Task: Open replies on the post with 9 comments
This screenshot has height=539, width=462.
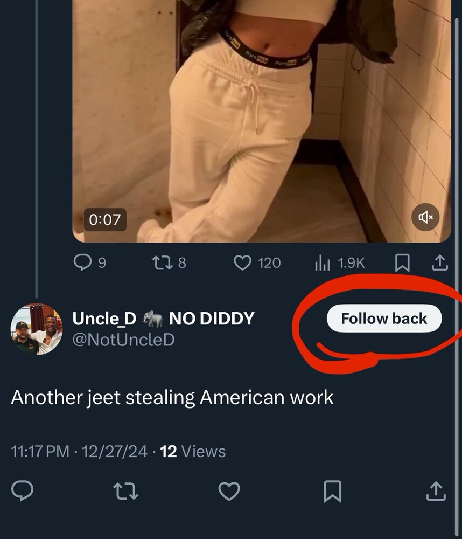Action: pyautogui.click(x=82, y=262)
